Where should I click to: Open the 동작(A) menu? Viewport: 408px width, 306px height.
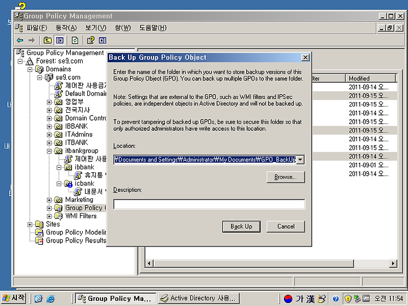tap(66, 28)
